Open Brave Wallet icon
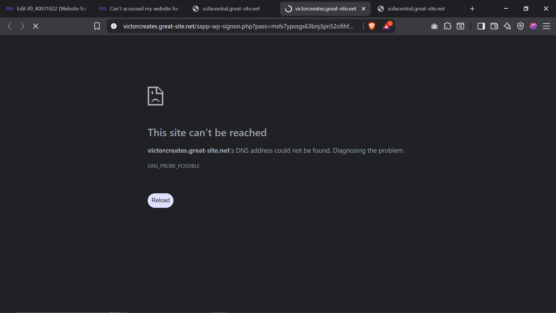This screenshot has width=556, height=313. (x=494, y=26)
